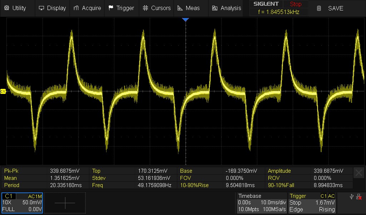The height and width of the screenshot is (215, 366).
Task: Click the 10.0Mpts memory depth value
Action: click(248, 209)
